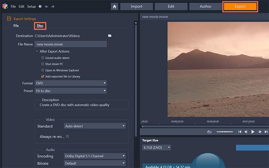Go to the Export workspace
Screen dimensions: 269x168
[x=240, y=6]
